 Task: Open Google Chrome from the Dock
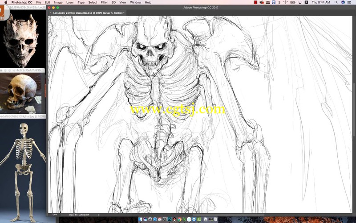pyautogui.click(x=179, y=219)
